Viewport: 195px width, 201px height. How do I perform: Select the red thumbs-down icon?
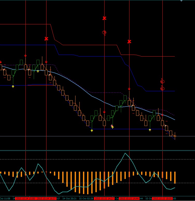[x=104, y=33]
